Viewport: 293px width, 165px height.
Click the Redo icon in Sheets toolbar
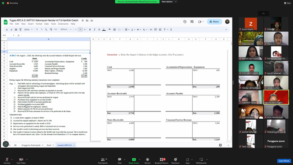click(x=11, y=29)
